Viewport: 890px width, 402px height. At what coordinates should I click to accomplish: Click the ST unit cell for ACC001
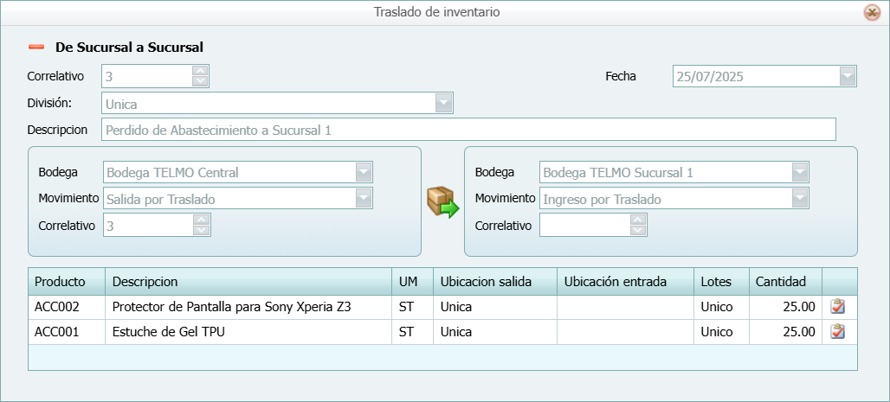(413, 332)
